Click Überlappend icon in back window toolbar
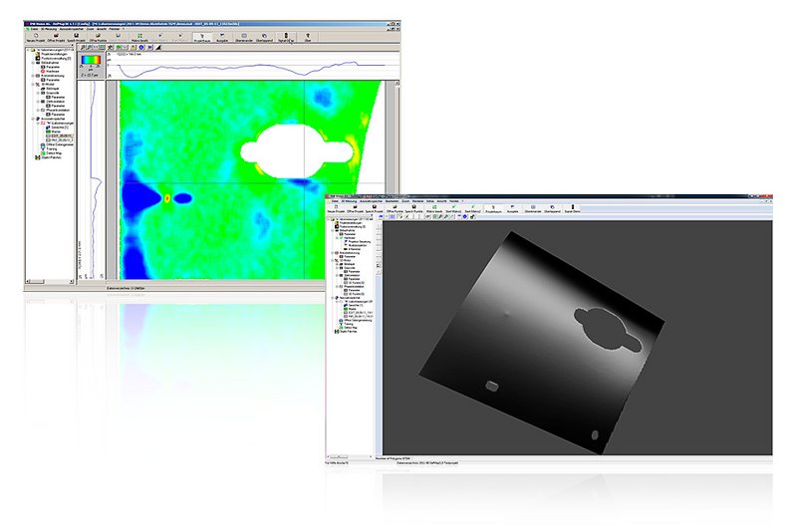Screen dimensions: 797x532 click(264, 36)
